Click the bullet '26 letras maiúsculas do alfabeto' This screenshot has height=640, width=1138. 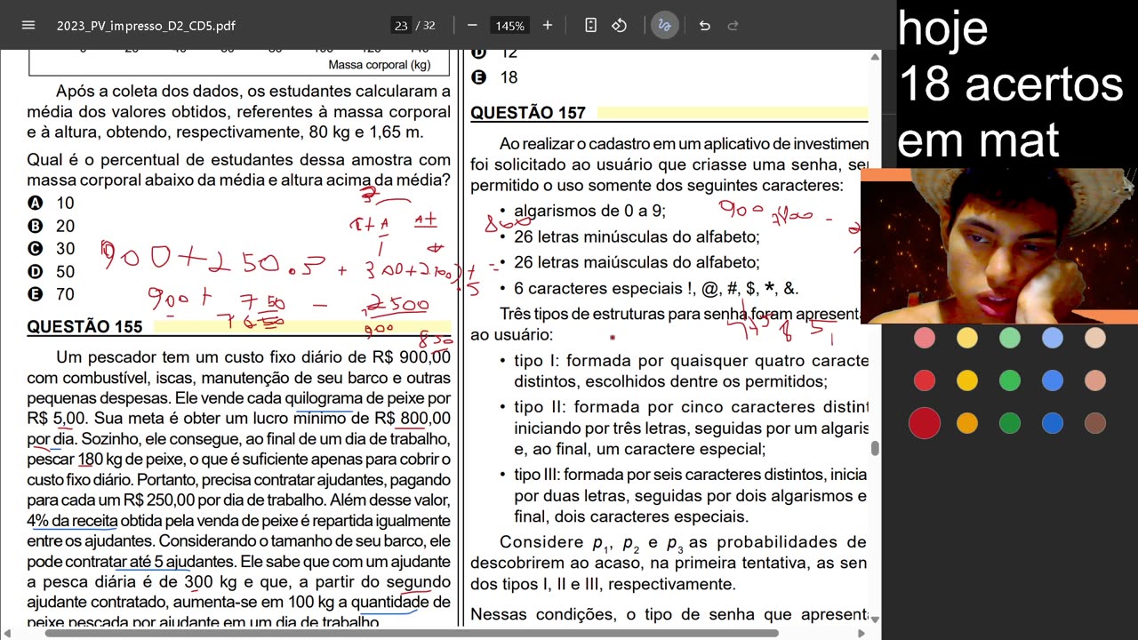(x=637, y=263)
